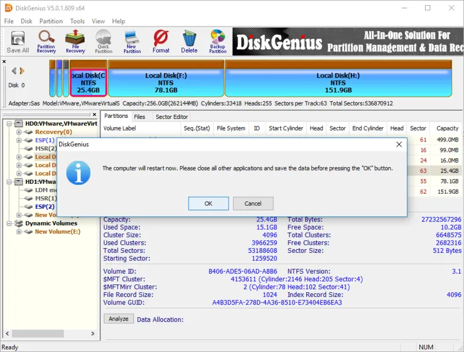Select the Format toolbar icon

coord(161,41)
